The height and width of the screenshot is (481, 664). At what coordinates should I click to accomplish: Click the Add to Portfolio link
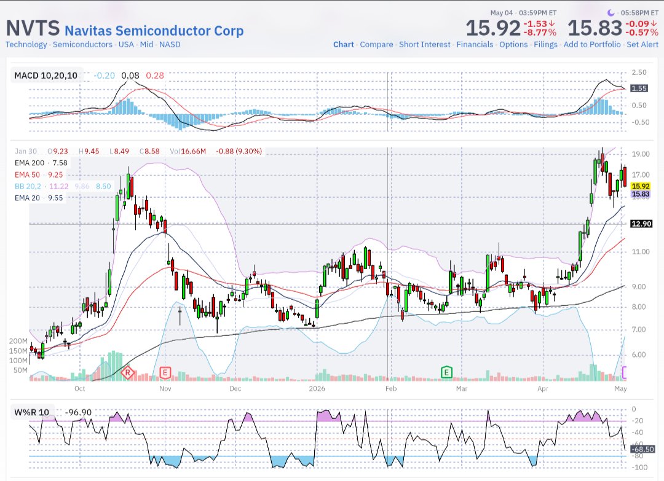coord(592,44)
